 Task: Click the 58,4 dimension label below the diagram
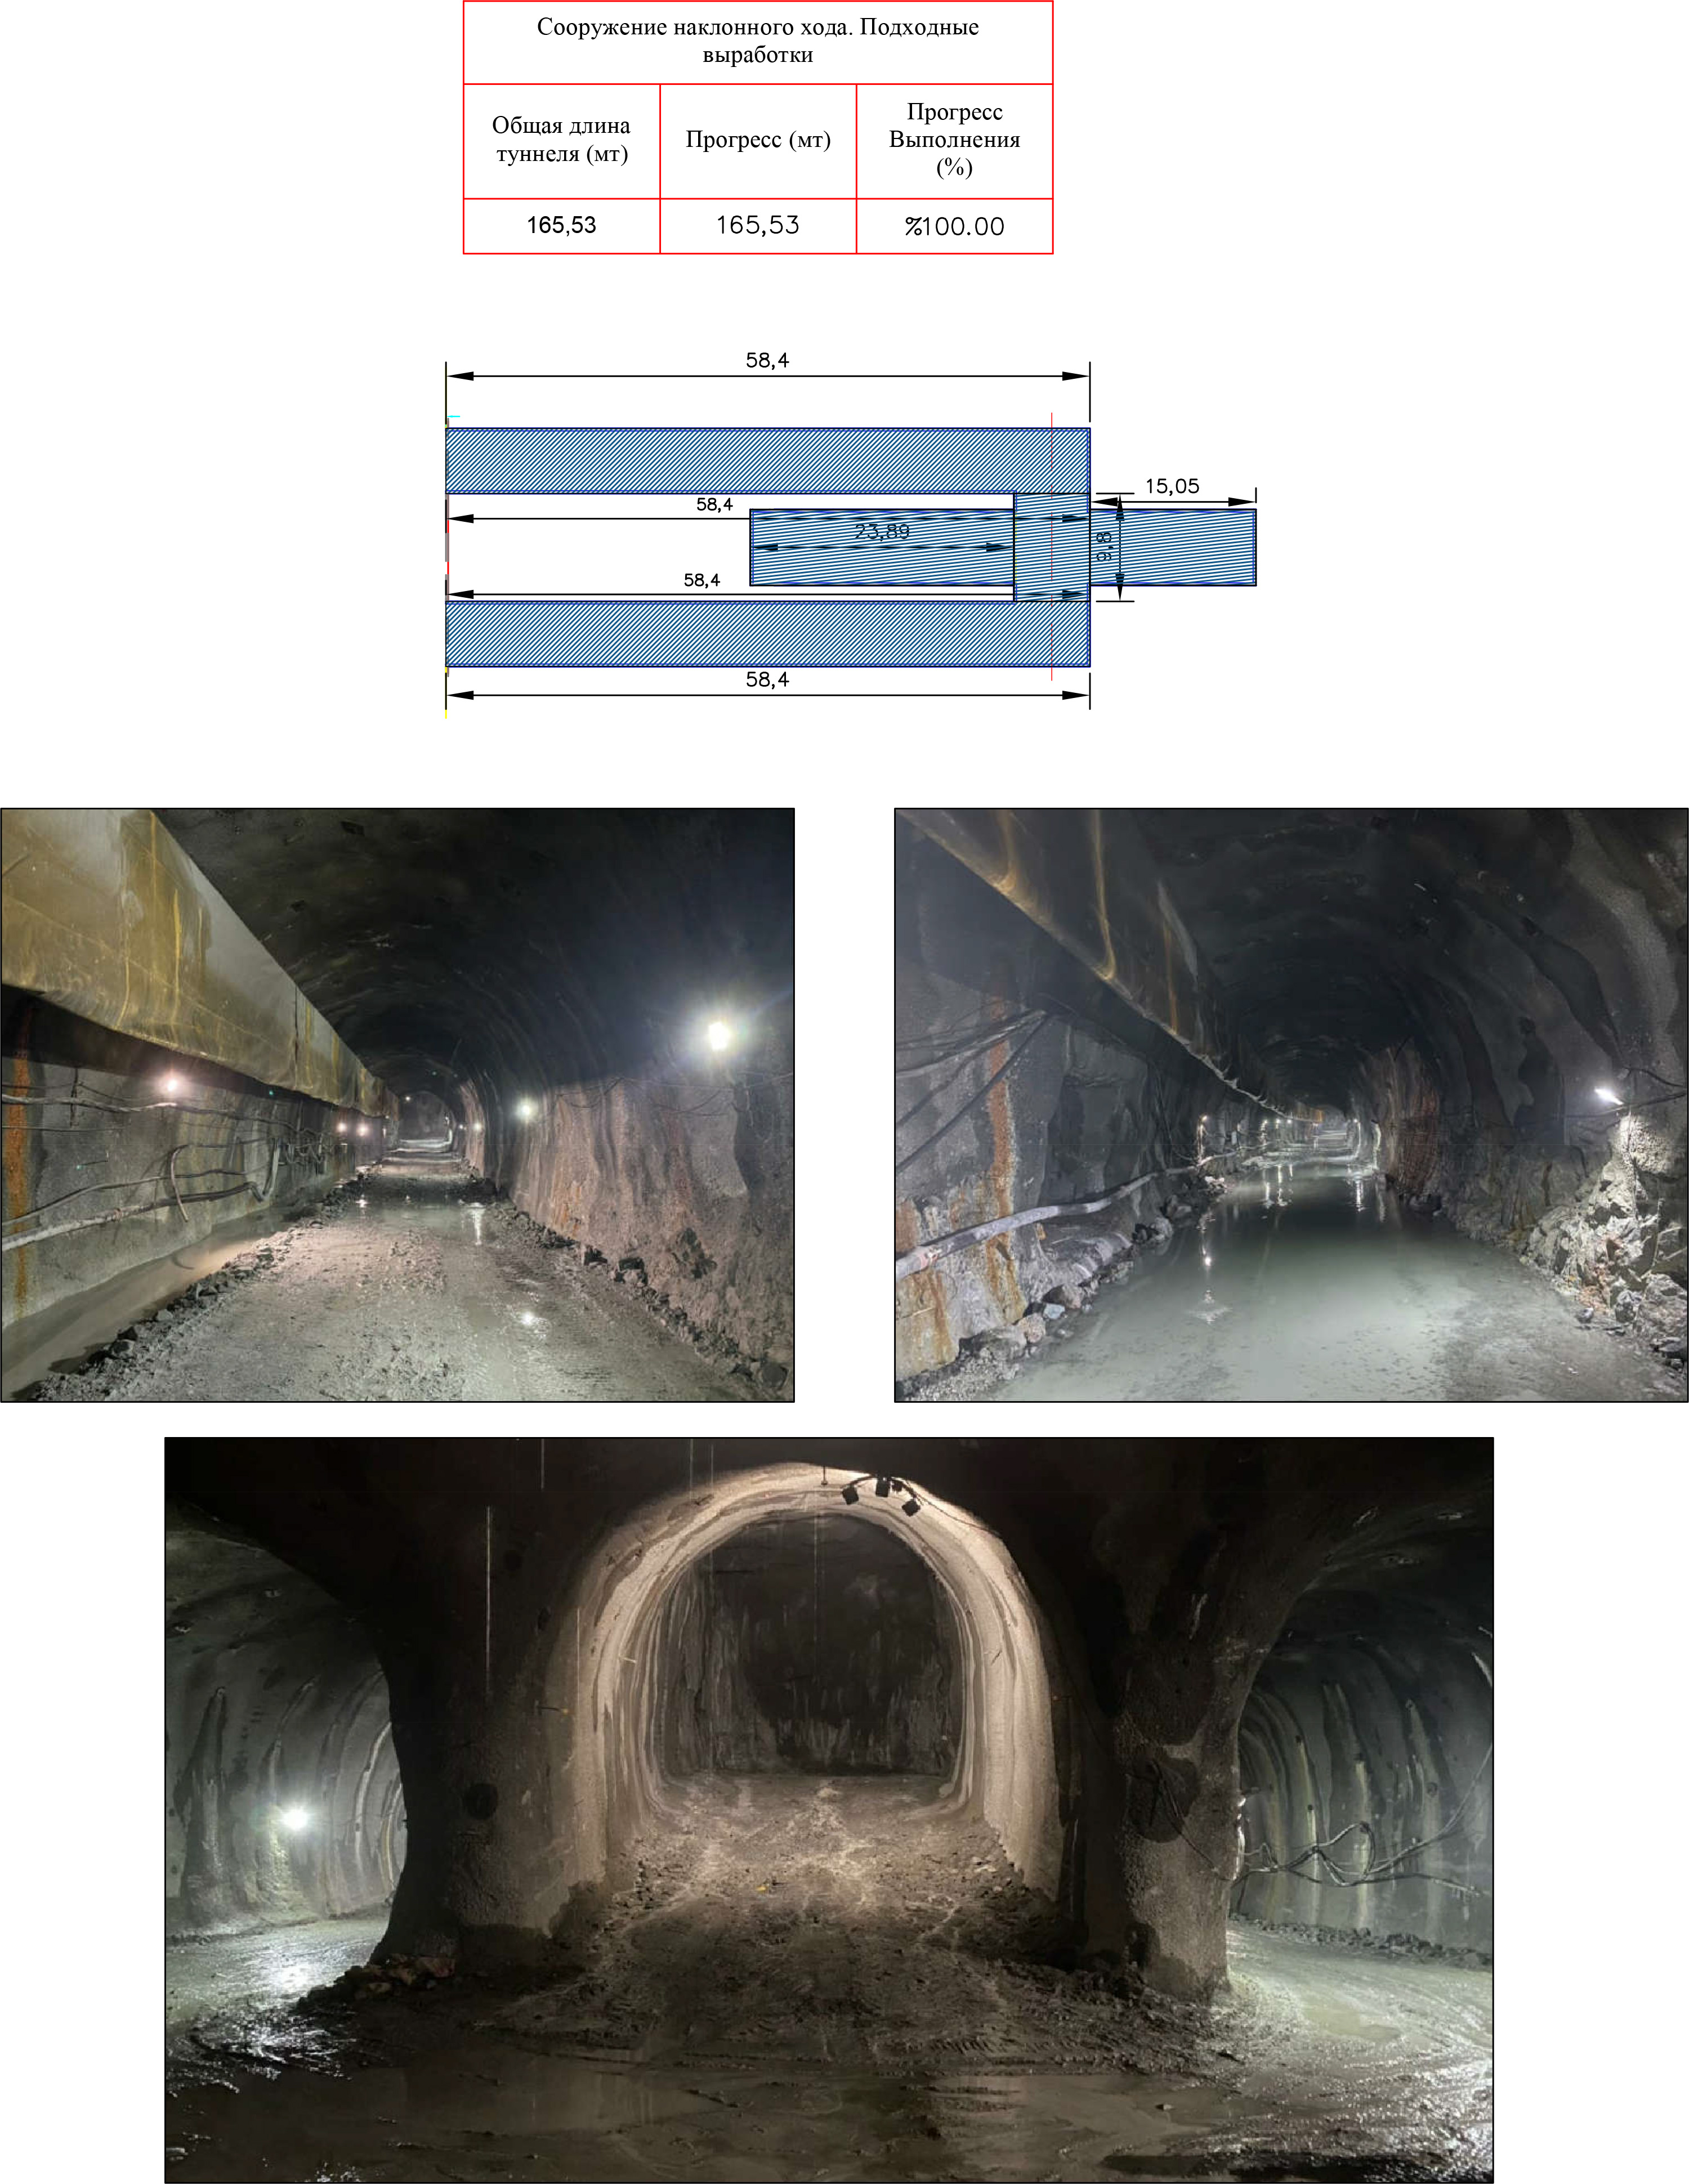pyautogui.click(x=767, y=680)
